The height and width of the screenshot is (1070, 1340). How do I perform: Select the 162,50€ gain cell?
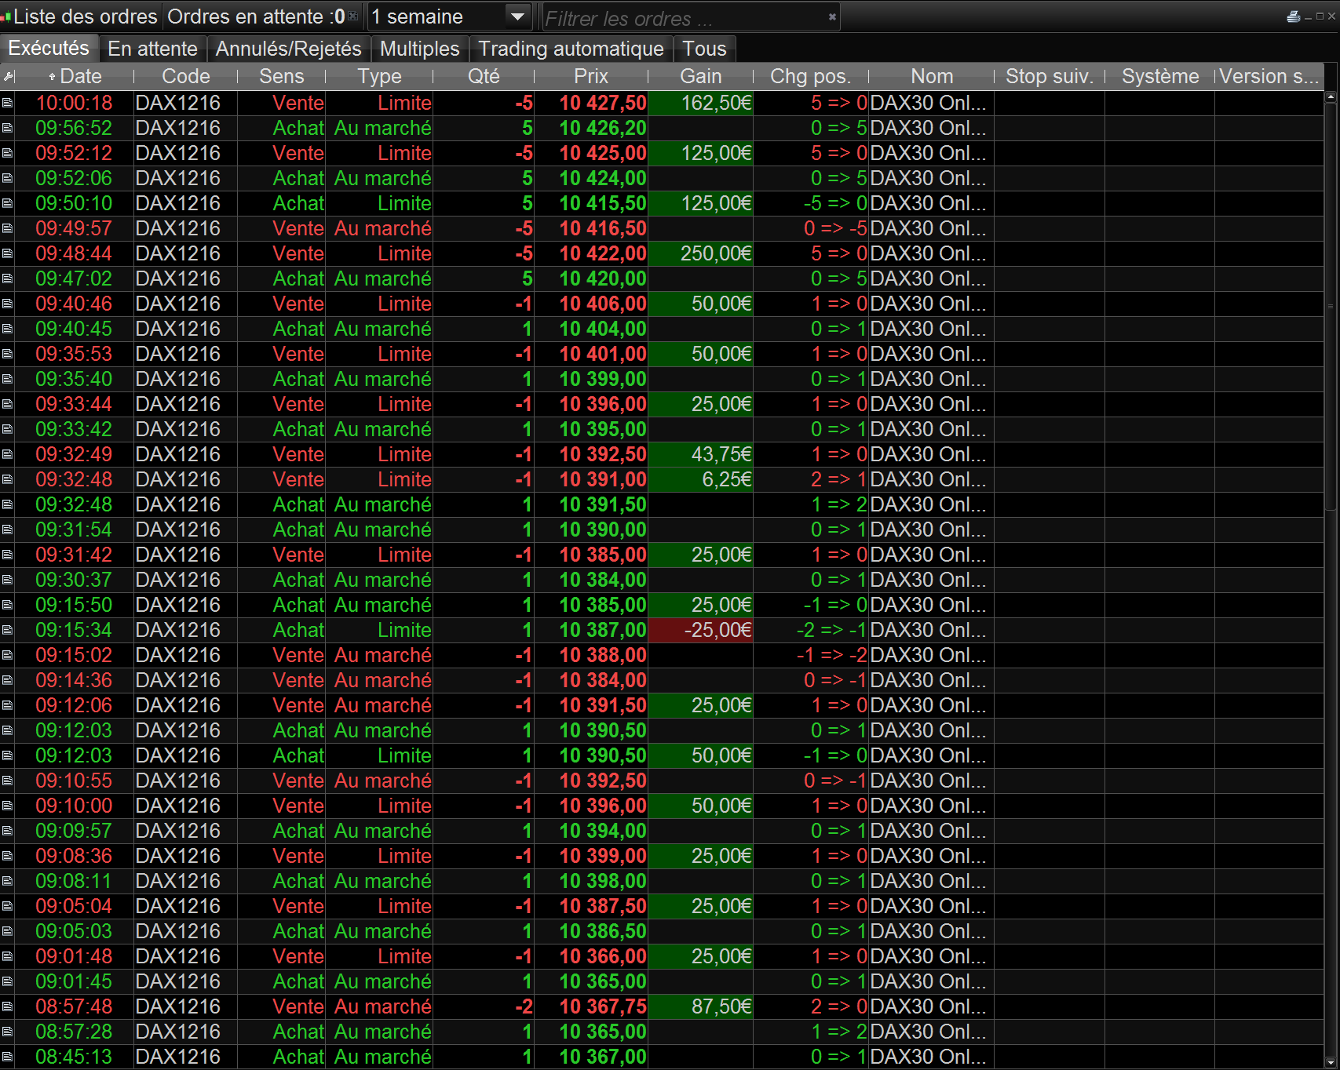pos(701,103)
